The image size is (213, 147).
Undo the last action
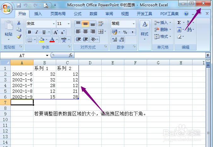26,5
